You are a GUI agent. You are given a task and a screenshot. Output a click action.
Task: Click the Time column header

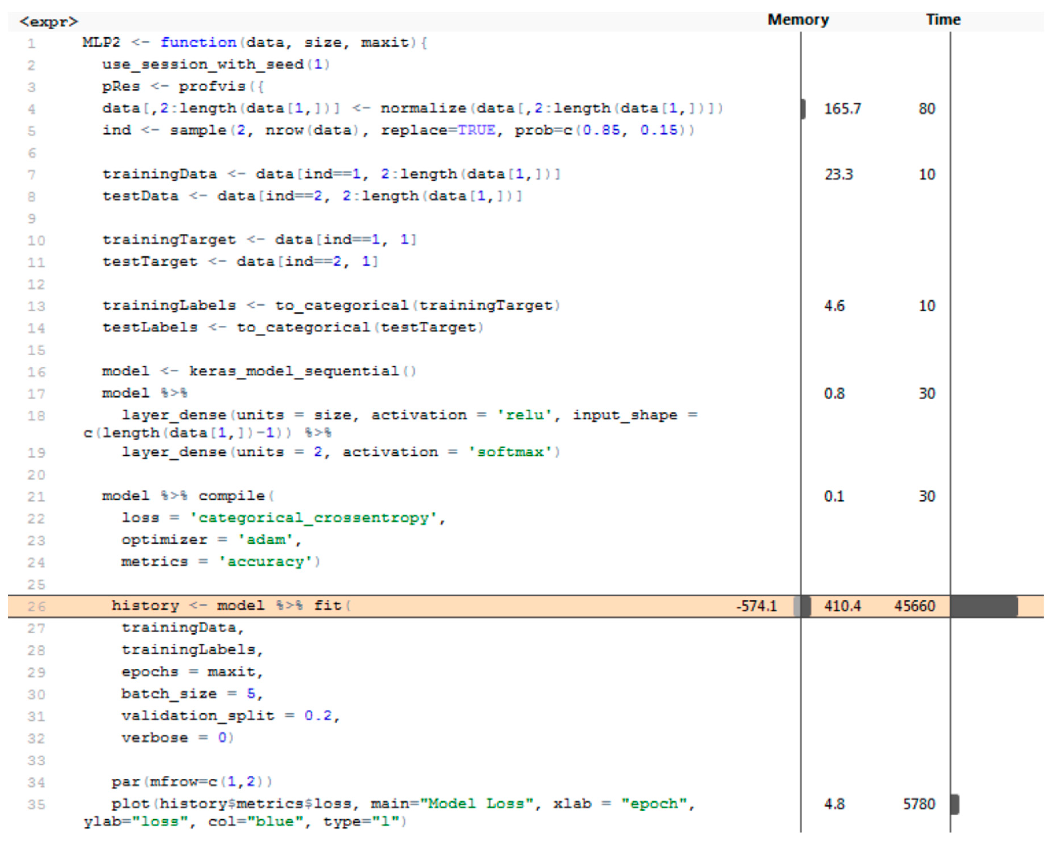point(943,20)
